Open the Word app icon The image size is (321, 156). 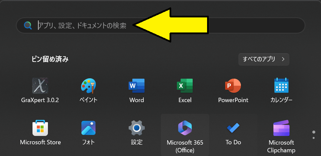click(137, 86)
